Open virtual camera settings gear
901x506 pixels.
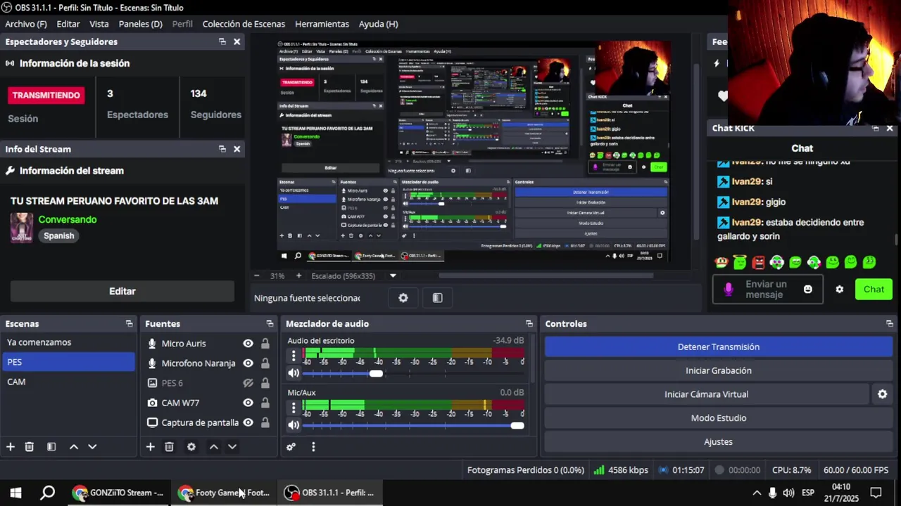[882, 394]
